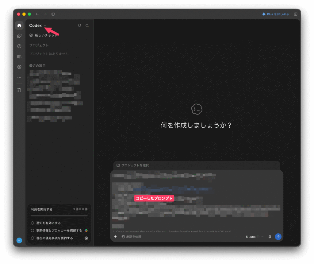314x264 pixels.
Task: Click the at-sign sidebar icon
Action: click(x=19, y=67)
